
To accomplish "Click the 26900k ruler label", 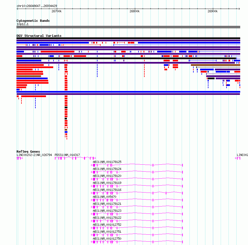I will tap(213, 11).
